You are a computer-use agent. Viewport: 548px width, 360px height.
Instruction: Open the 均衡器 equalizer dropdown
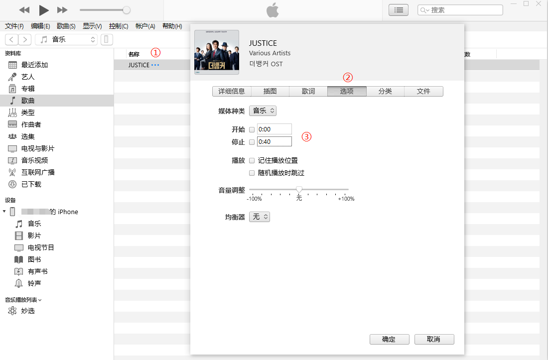259,217
